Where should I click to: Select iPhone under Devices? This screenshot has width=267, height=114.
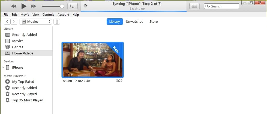pyautogui.click(x=26, y=67)
